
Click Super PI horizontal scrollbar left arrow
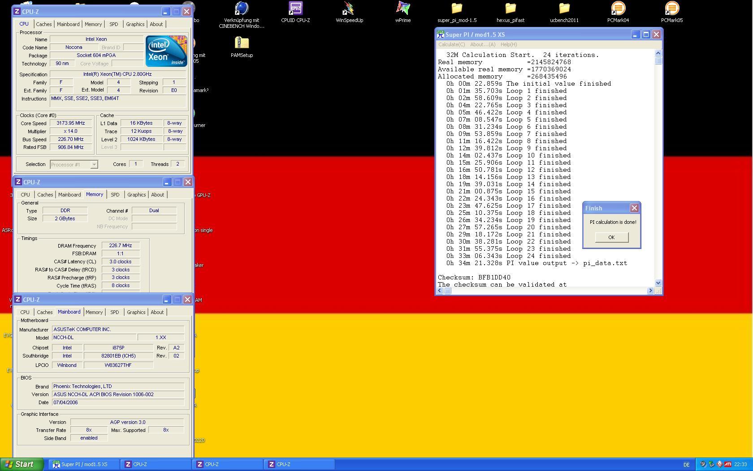click(440, 291)
